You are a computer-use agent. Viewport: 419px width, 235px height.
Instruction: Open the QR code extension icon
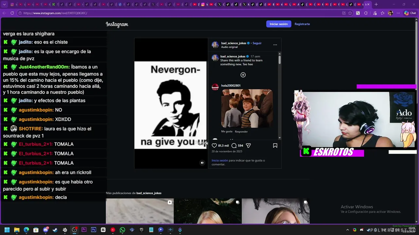point(358,13)
